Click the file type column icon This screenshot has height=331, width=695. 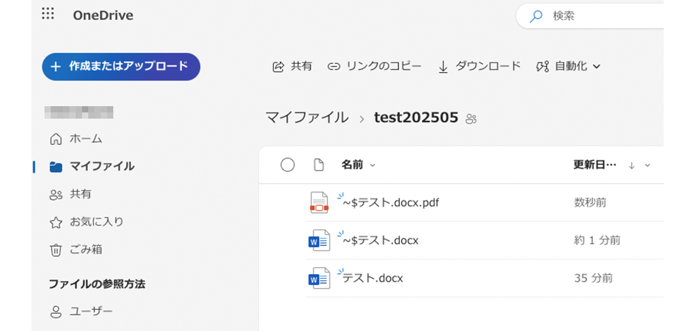[x=319, y=165]
